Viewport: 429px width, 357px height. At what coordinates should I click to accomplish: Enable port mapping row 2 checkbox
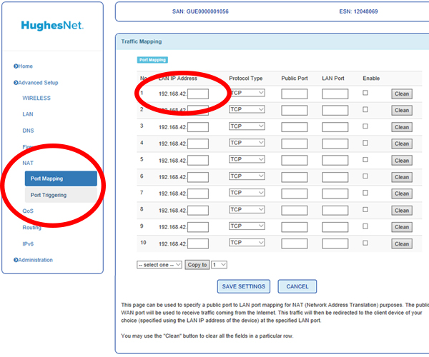click(x=365, y=109)
